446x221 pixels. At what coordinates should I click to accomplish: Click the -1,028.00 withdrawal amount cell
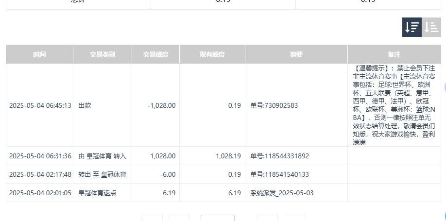pos(162,105)
